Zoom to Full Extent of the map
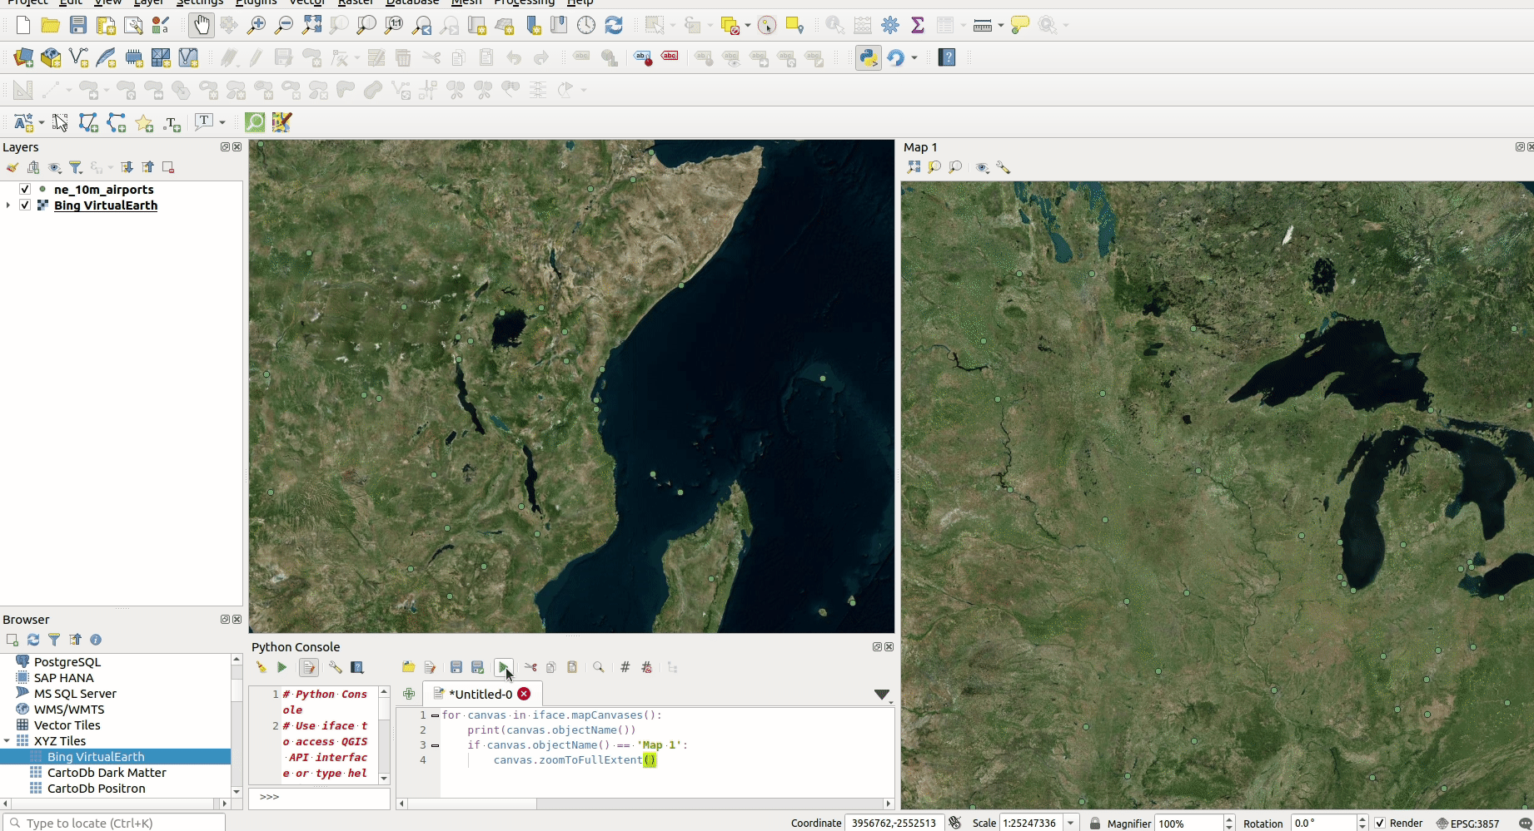Viewport: 1534px width, 831px height. tap(311, 25)
